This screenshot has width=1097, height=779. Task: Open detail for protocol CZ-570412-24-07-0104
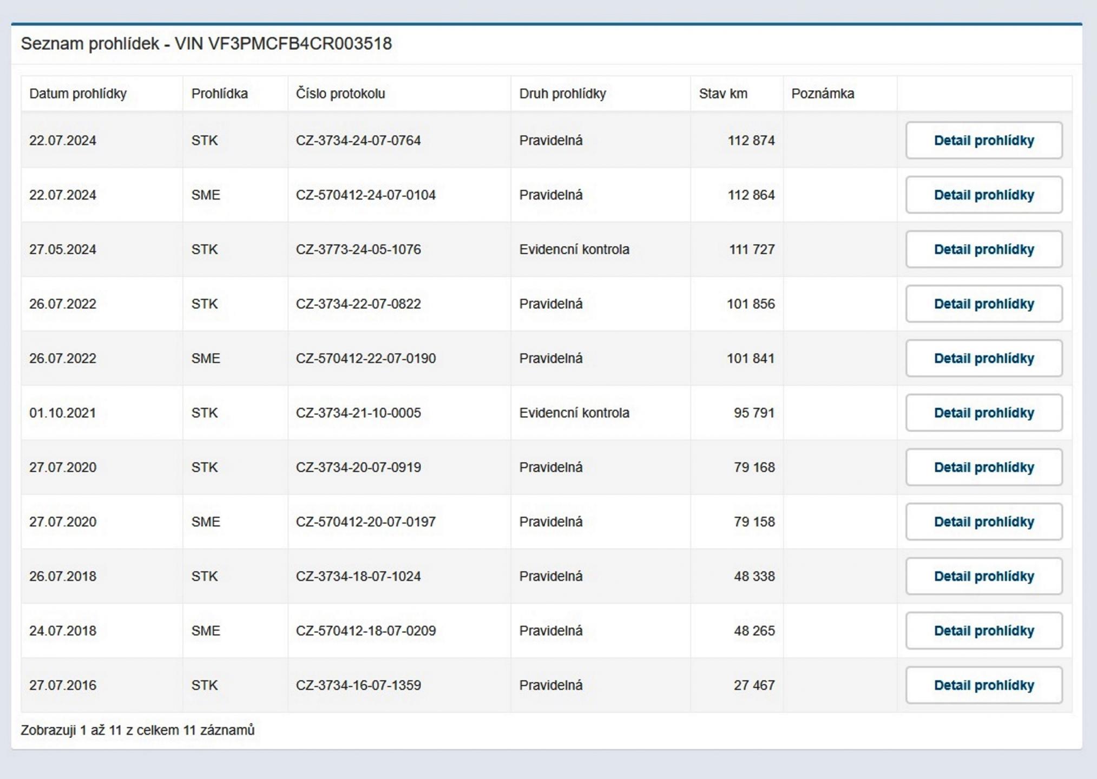(x=983, y=195)
